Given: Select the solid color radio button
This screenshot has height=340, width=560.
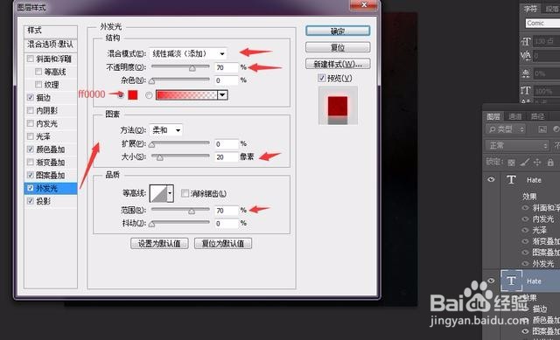Looking at the screenshot, I should (121, 95).
